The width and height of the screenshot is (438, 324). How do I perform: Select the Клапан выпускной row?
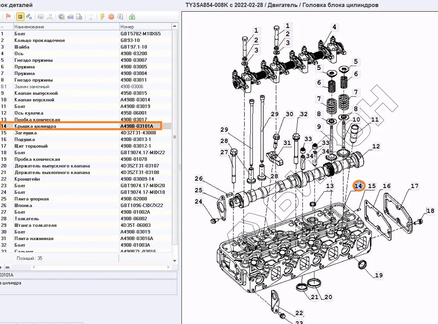[x=36, y=93]
